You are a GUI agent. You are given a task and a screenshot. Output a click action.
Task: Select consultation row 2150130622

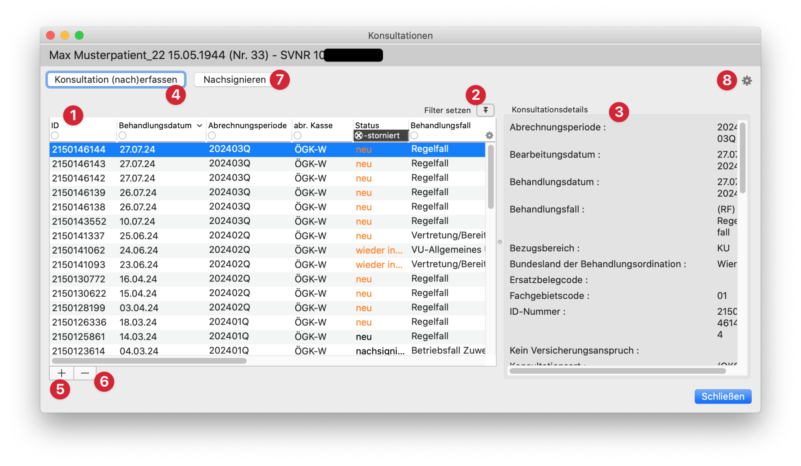coord(267,294)
